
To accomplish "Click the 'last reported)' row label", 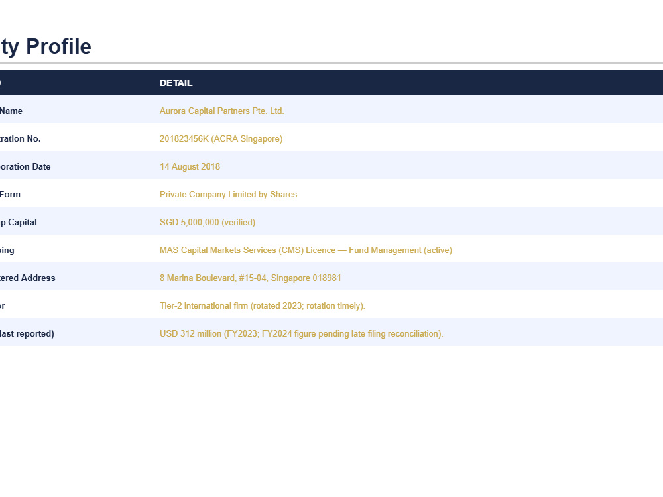I will [27, 334].
